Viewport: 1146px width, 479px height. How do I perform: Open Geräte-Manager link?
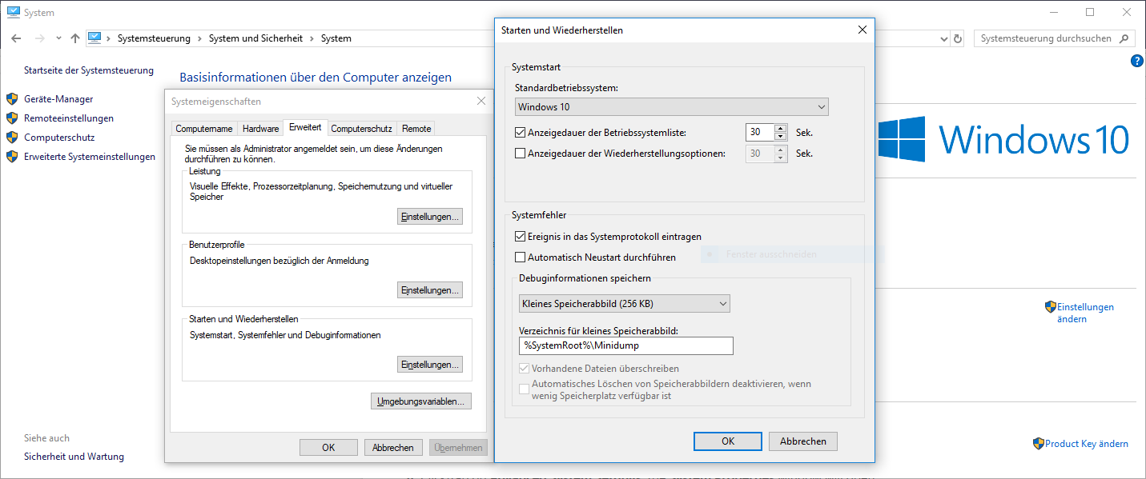(x=58, y=99)
